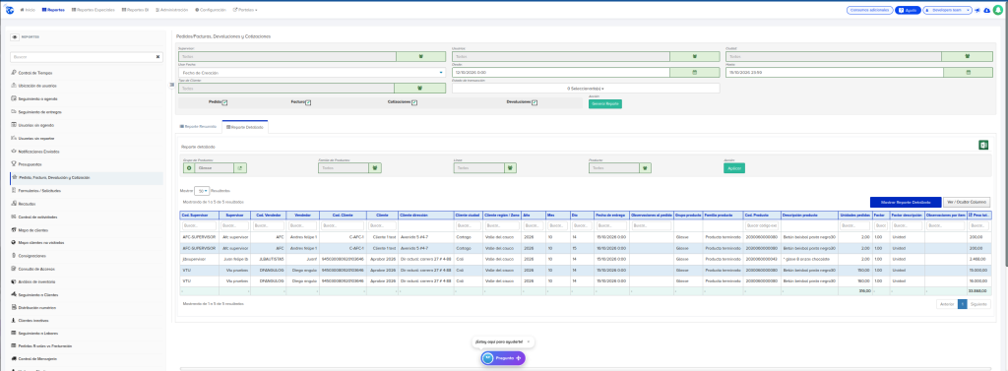The width and height of the screenshot is (1008, 371).
Task: Select JUBAUTISTAS cell in table
Action: pos(268,260)
